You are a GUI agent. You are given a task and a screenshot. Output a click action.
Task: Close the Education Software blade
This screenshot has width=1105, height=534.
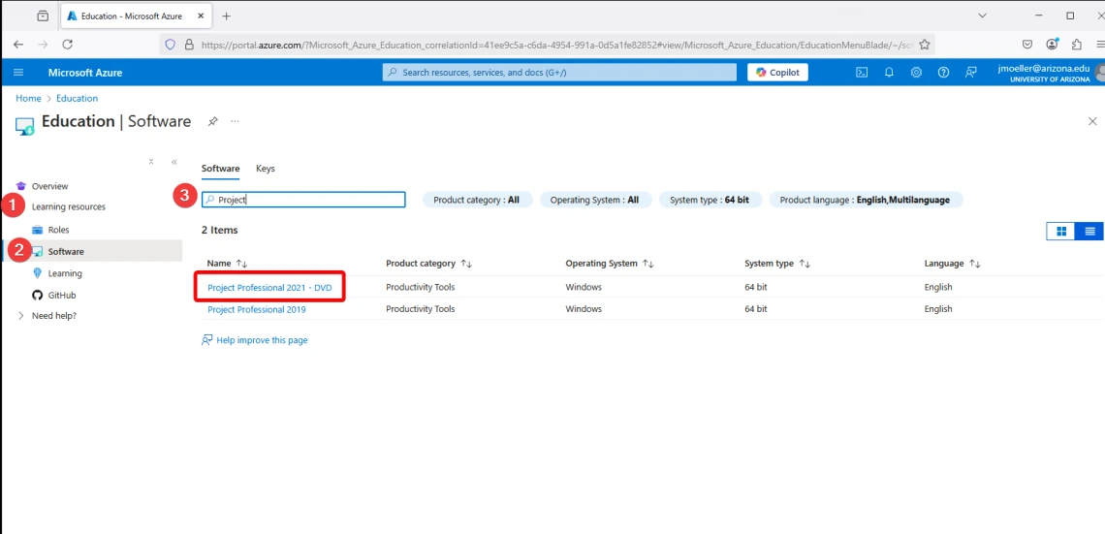[x=1092, y=121]
